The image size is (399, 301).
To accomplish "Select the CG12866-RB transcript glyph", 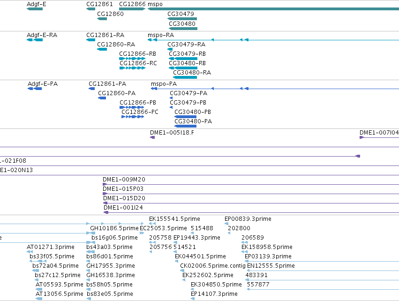I will click(132, 59).
